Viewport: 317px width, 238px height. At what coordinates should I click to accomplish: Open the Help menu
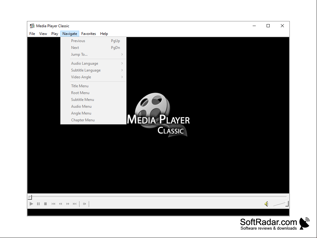104,34
